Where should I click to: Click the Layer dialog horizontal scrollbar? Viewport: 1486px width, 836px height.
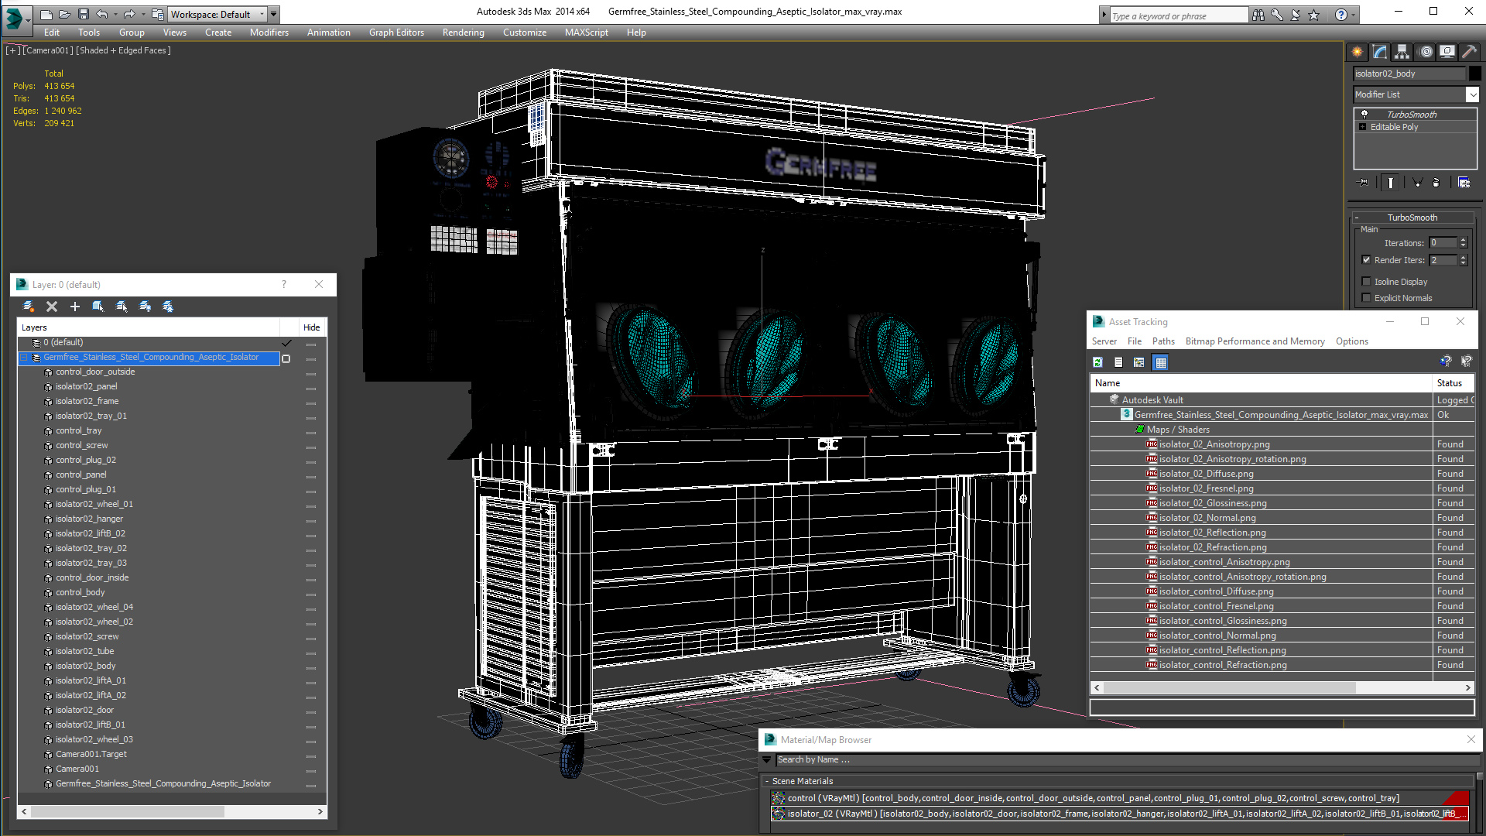point(172,812)
